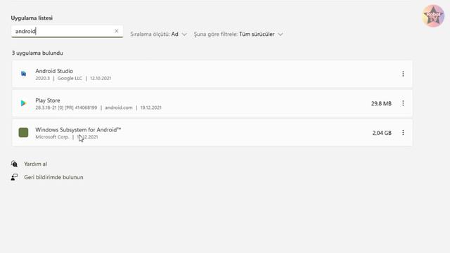Click the Geri bildirimde bulunun link
This screenshot has width=450, height=253.
coord(53,177)
